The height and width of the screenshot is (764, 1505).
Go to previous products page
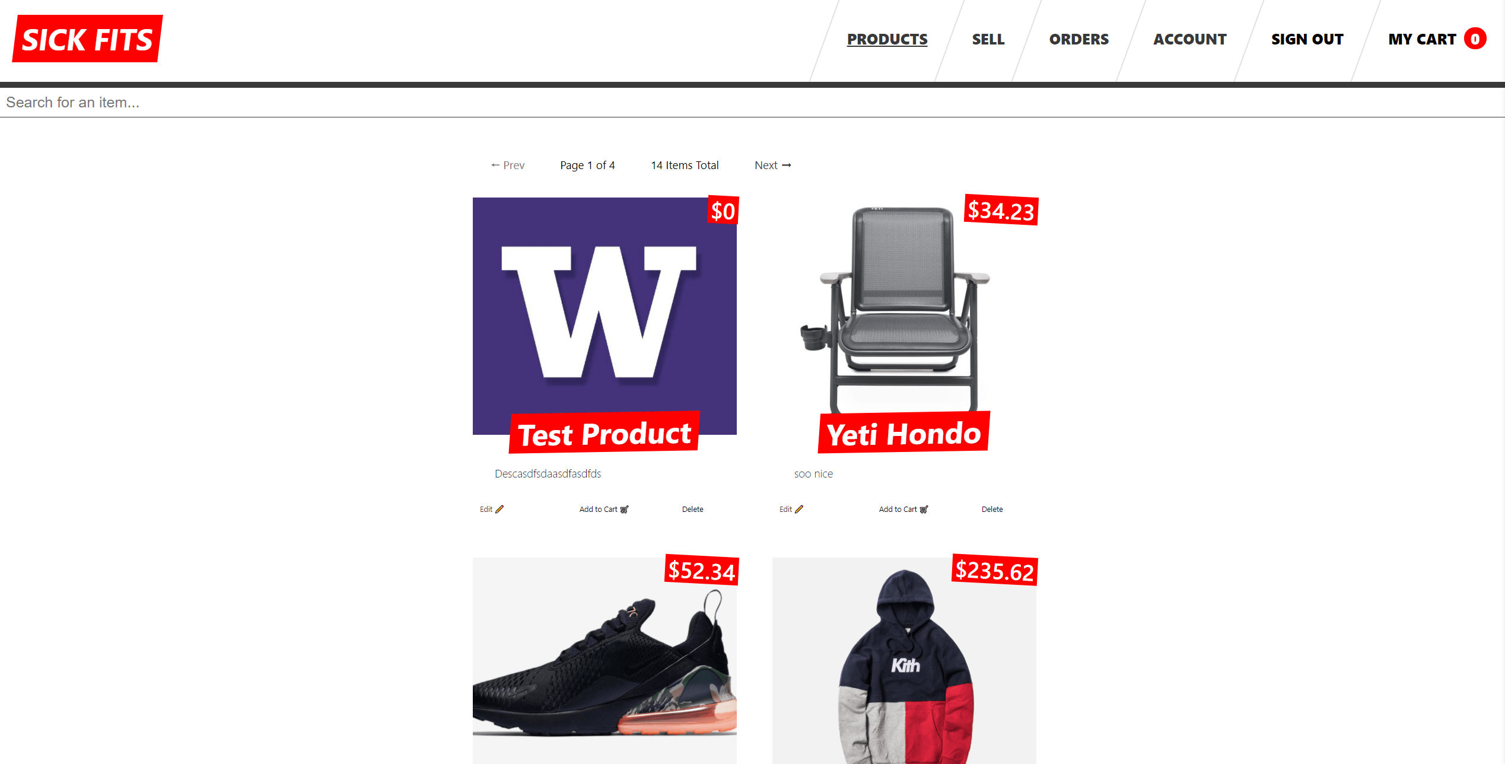coord(508,165)
